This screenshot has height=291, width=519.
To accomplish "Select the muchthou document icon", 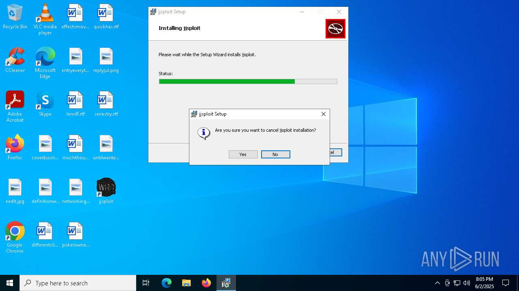I will point(75,148).
